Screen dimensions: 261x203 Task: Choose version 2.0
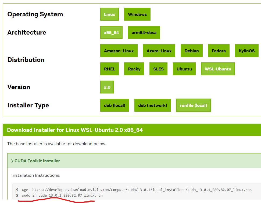coord(107,87)
